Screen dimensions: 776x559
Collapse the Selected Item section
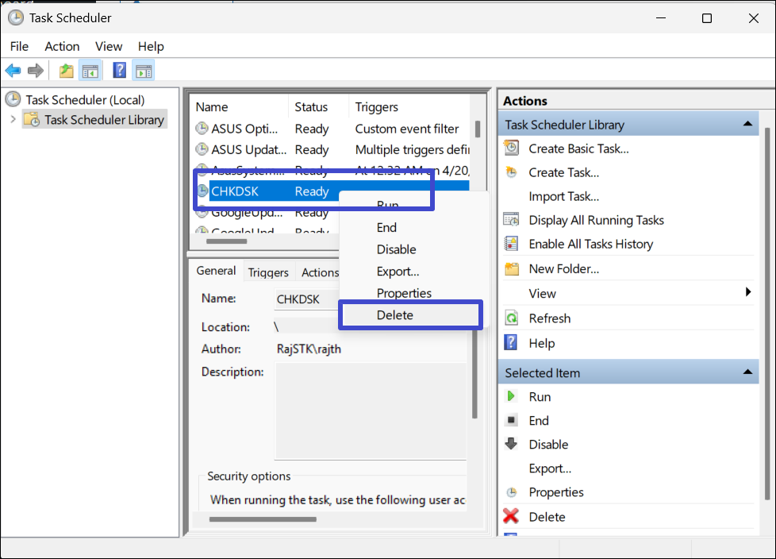pyautogui.click(x=747, y=372)
